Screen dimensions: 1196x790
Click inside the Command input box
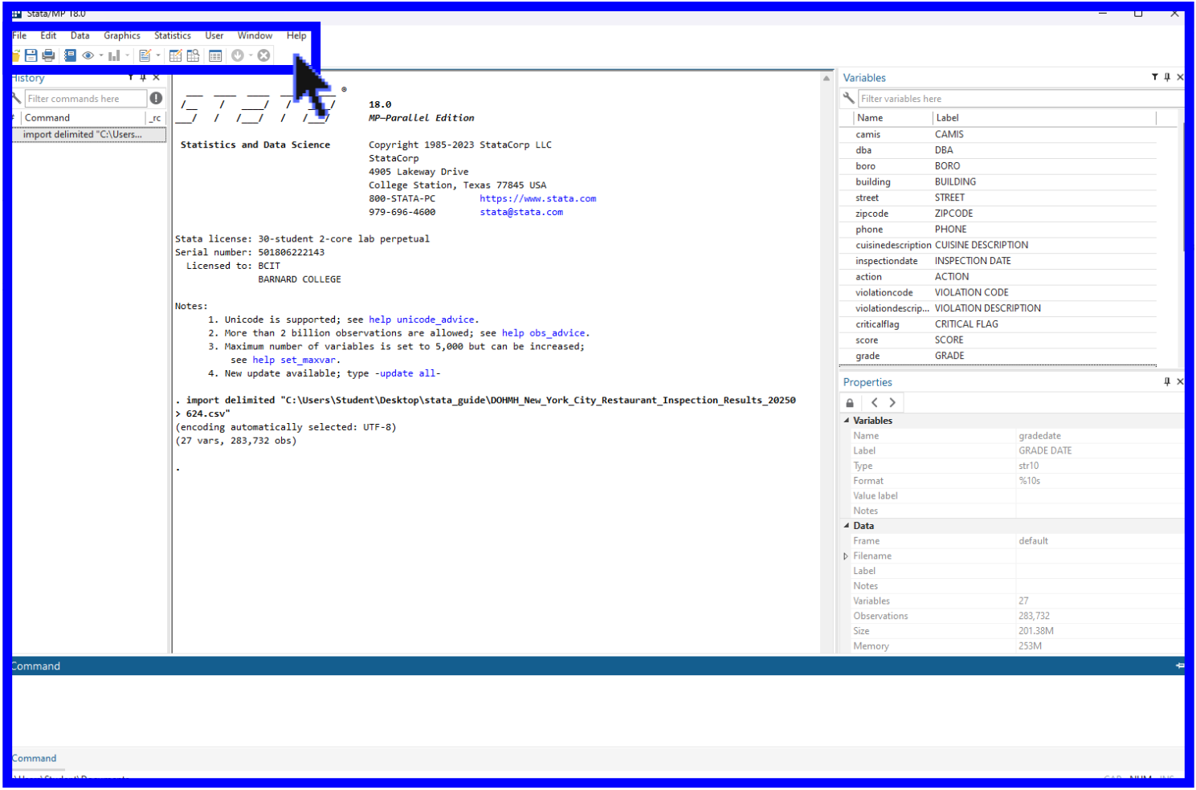598,710
